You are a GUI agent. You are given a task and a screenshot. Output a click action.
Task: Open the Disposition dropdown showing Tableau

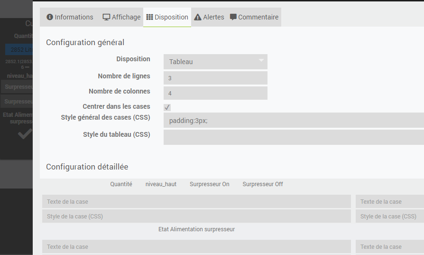click(x=215, y=62)
